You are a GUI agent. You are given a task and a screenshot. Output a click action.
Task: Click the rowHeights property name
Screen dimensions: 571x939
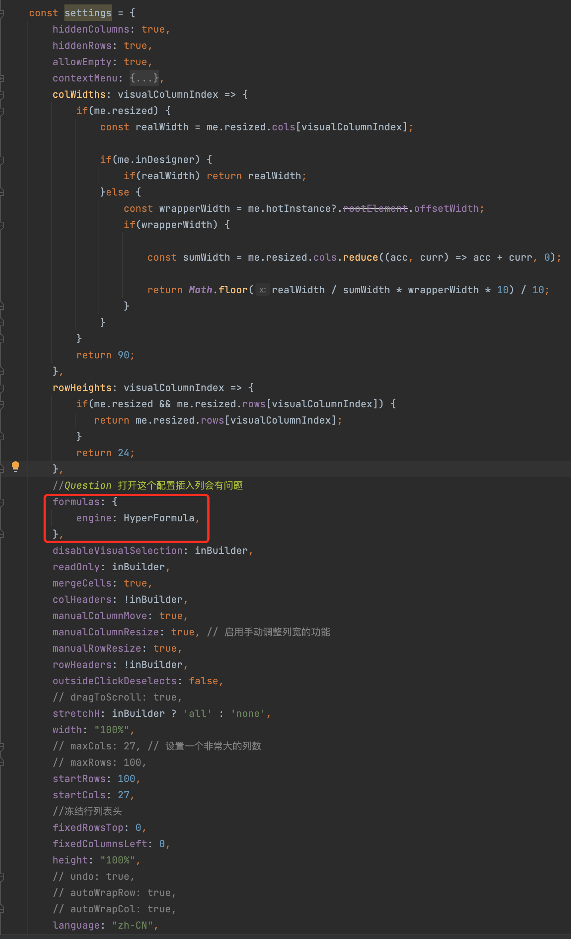pyautogui.click(x=82, y=388)
